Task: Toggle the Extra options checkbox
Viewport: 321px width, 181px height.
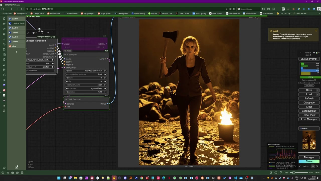Action: pos(315,80)
